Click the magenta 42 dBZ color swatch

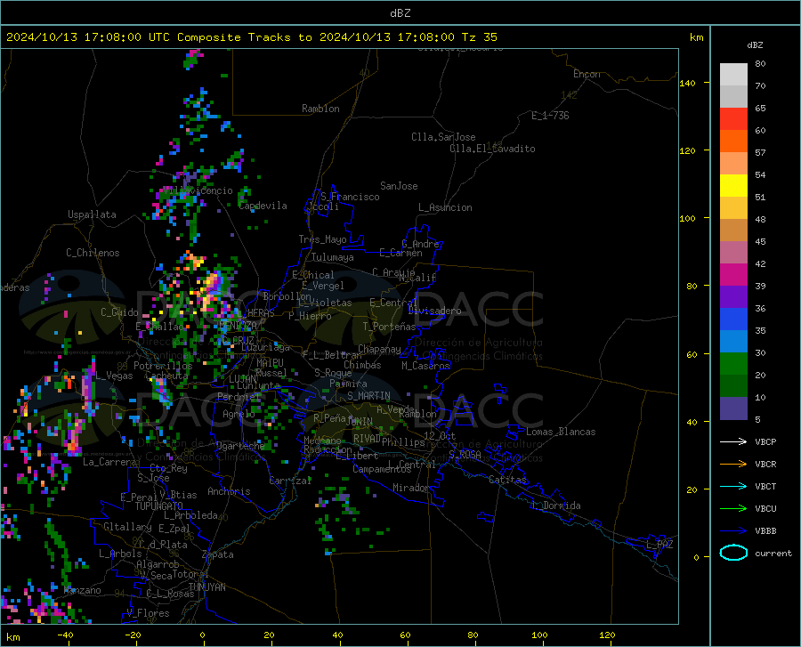[733, 274]
